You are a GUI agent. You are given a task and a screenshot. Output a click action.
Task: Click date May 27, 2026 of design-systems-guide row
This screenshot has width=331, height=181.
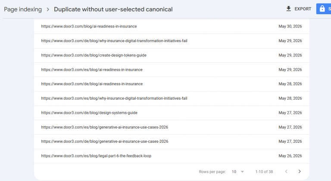pos(290,113)
